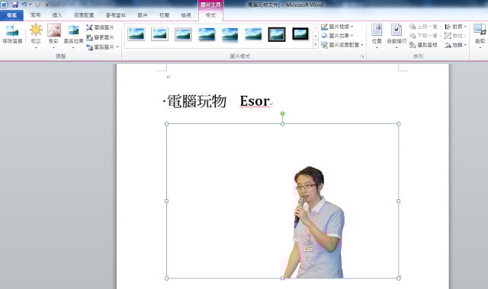
Task: Expand the picture styles gallery More arrow
Action: point(315,45)
